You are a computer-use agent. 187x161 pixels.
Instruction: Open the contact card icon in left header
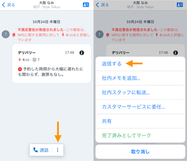click(x=86, y=5)
